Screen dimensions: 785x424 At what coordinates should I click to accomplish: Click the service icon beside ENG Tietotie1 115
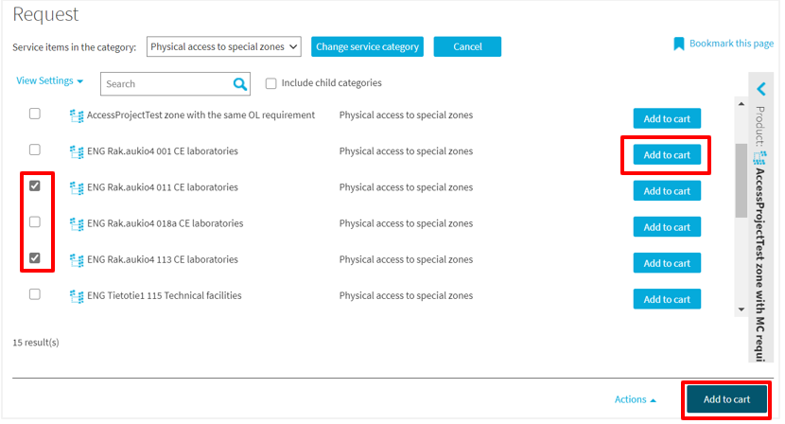(x=77, y=296)
